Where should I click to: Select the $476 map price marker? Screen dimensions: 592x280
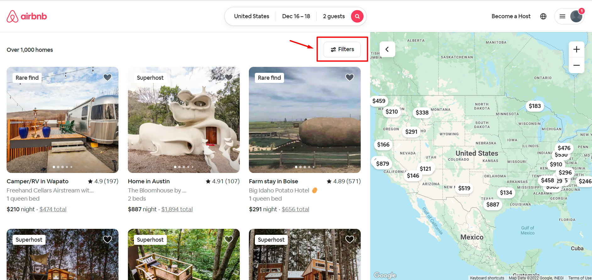(564, 148)
